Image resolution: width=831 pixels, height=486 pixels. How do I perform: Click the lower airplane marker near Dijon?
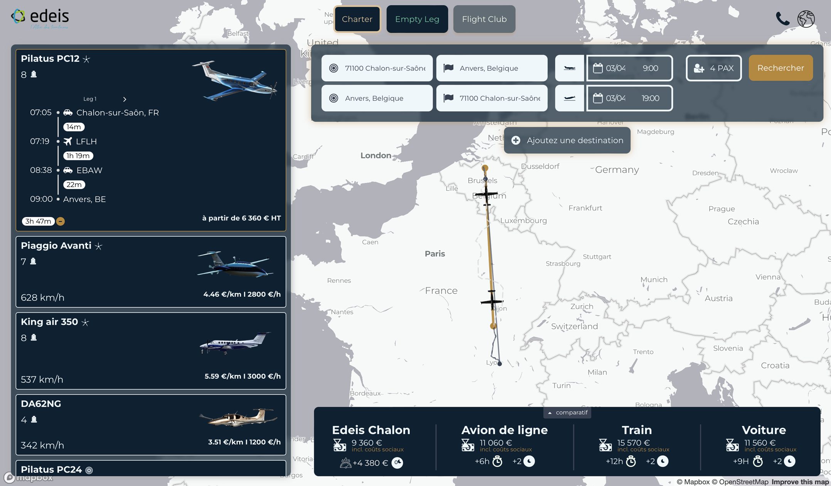coord(492,301)
